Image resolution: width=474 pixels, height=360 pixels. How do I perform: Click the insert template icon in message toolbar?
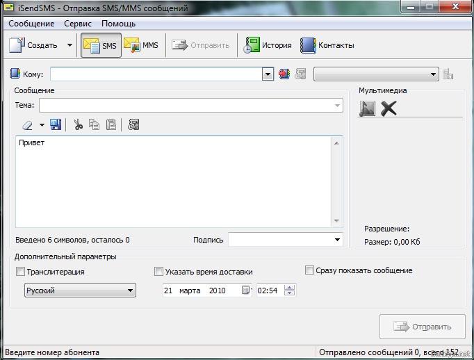point(133,124)
